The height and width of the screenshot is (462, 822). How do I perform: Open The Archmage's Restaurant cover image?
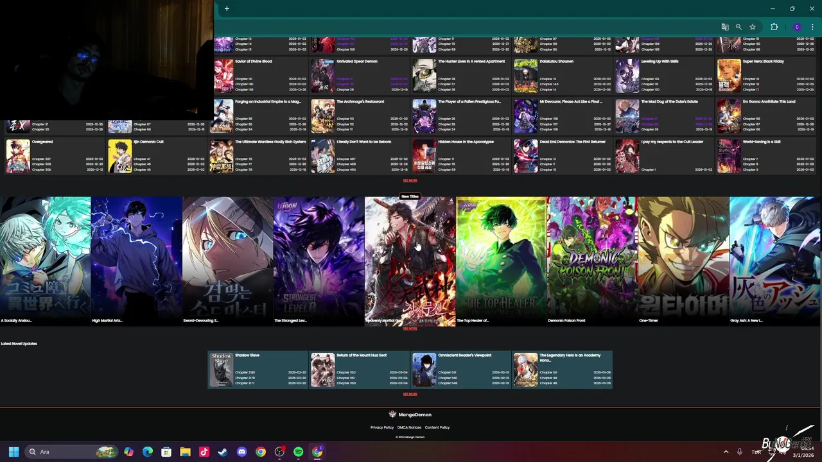[x=322, y=116]
